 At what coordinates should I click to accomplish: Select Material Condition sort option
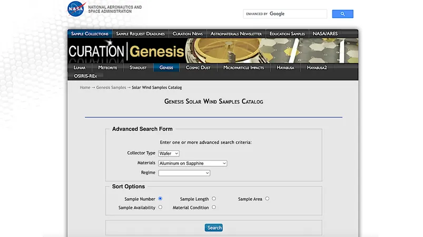click(214, 207)
